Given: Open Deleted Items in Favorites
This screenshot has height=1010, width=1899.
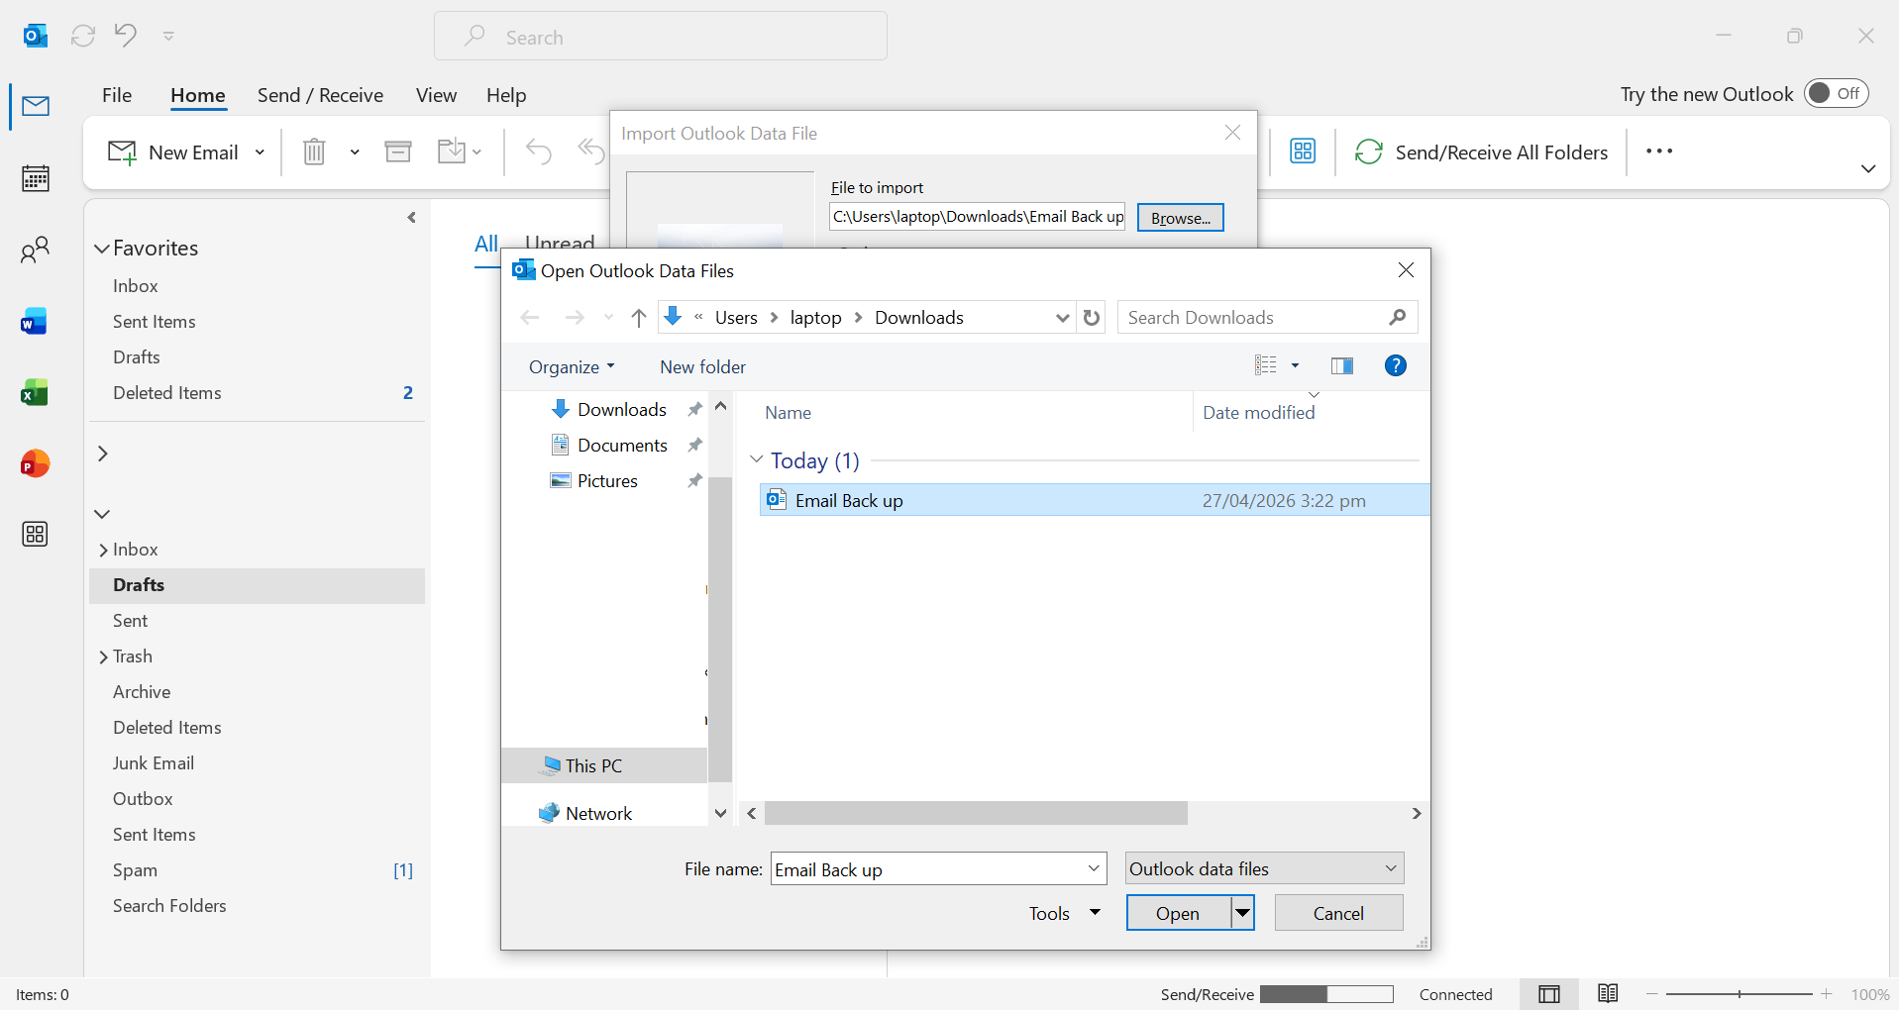Looking at the screenshot, I should tap(258, 393).
